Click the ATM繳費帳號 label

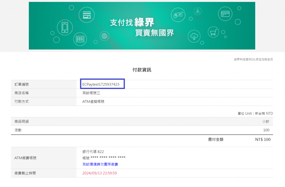(25, 158)
